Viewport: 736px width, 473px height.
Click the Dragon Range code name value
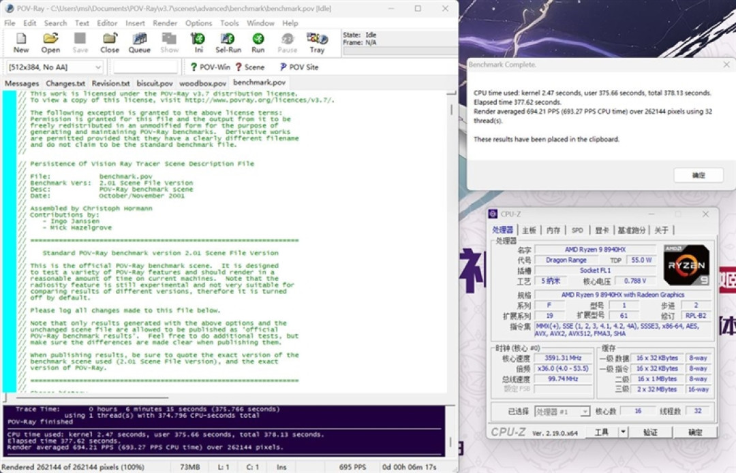[566, 260]
